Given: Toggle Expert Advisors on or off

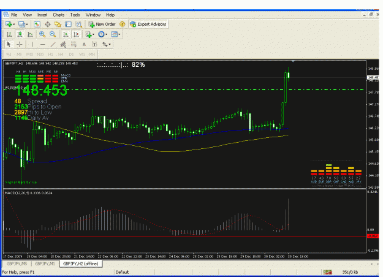Looking at the screenshot, I should pos(148,24).
